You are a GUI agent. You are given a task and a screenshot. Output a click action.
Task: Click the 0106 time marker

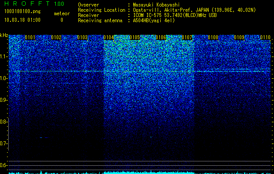click(x=161, y=37)
